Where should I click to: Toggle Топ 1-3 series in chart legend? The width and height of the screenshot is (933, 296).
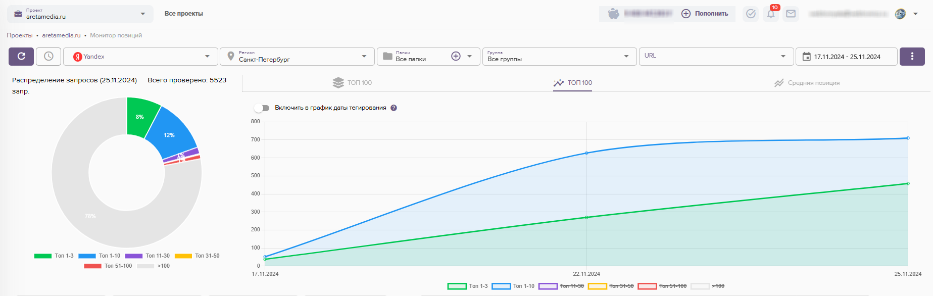468,286
